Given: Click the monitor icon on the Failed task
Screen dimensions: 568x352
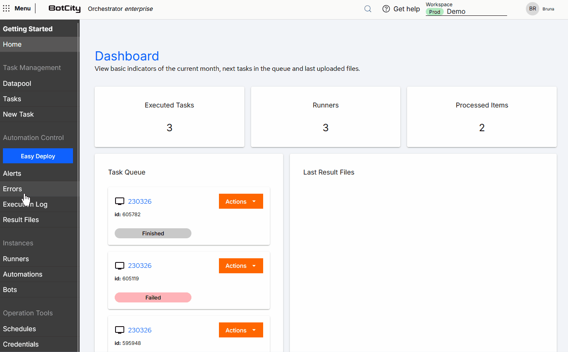Looking at the screenshot, I should click(x=120, y=265).
